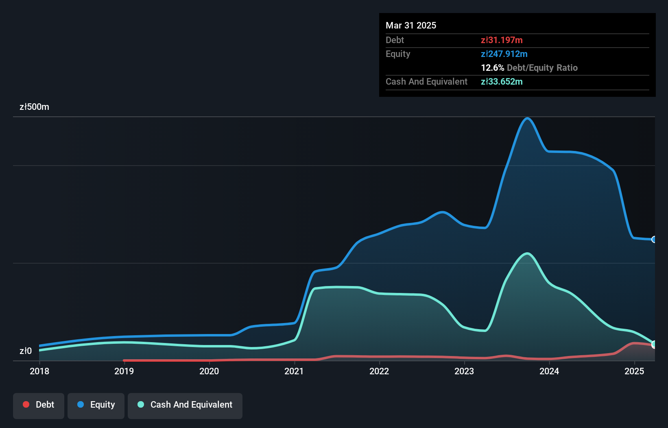Click the zł0 baseline label on the chart

pyautogui.click(x=26, y=351)
